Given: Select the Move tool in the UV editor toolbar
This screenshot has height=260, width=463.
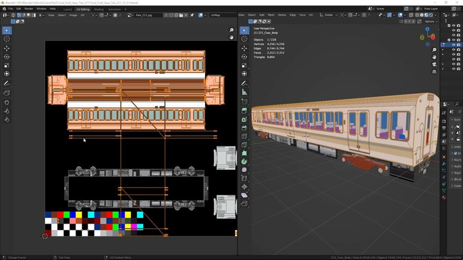Looking at the screenshot, I should click(7, 48).
